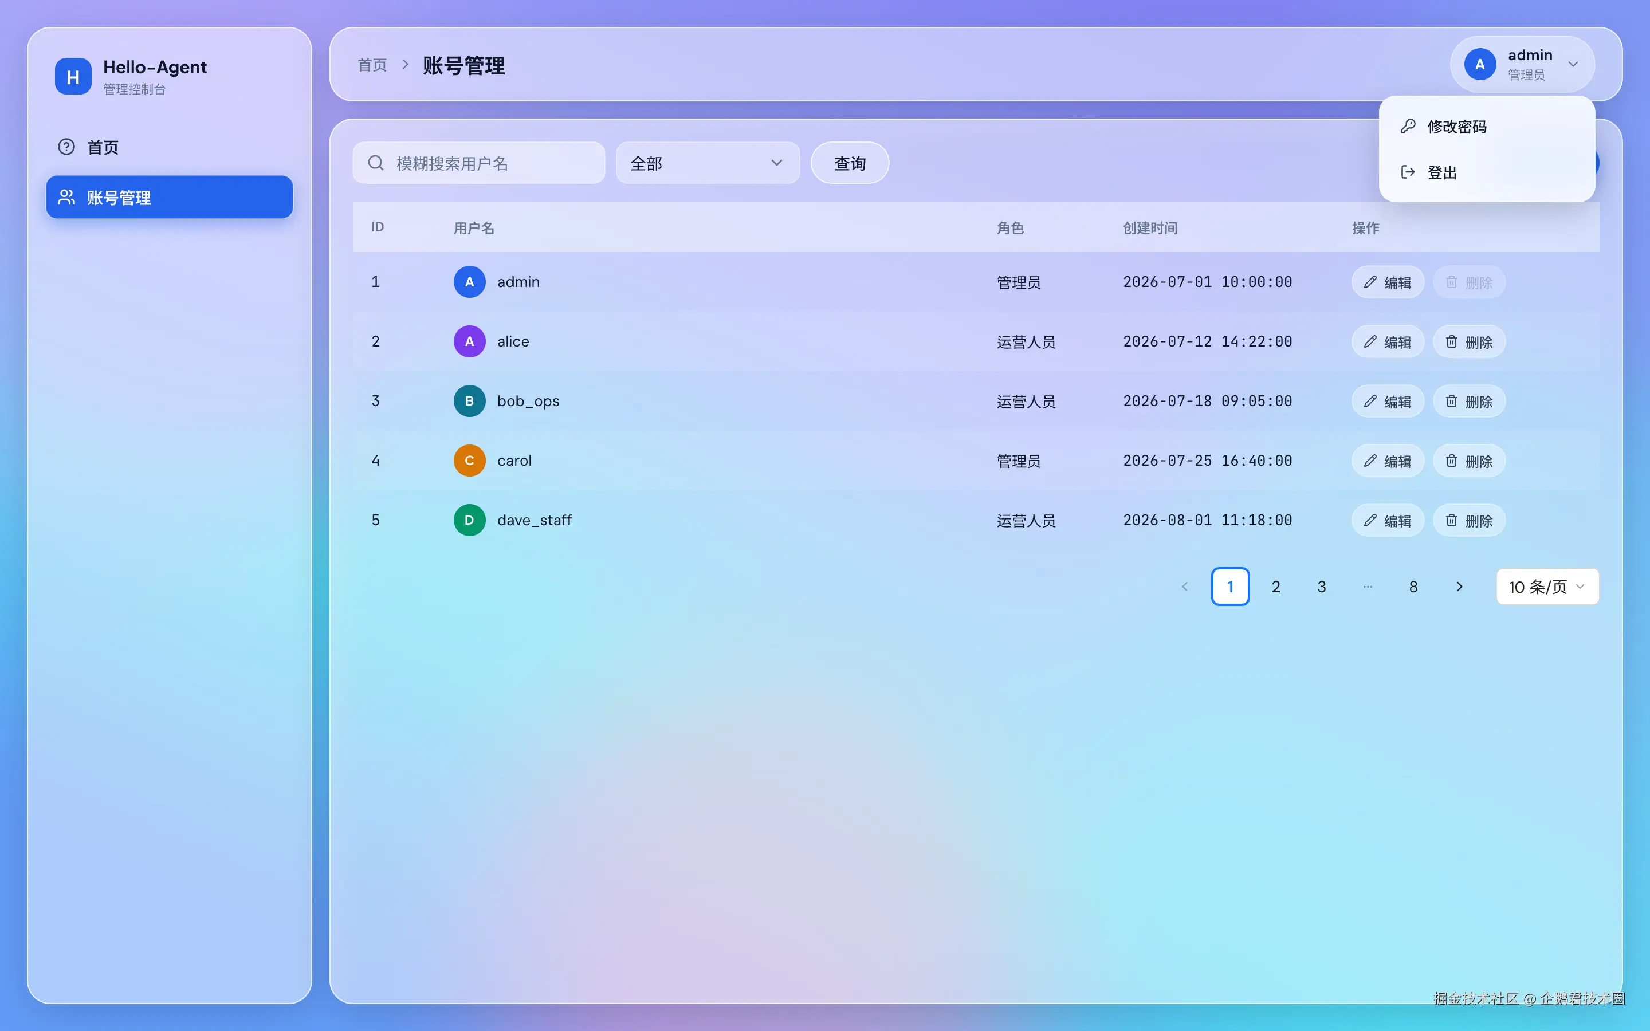Click next page arrow
The image size is (1650, 1031).
point(1459,587)
